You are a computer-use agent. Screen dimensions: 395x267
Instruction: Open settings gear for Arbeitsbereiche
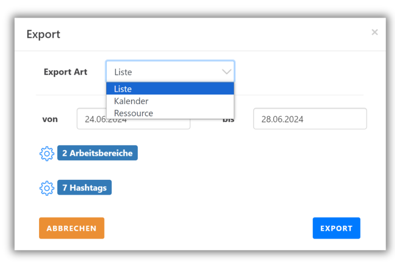click(x=47, y=153)
